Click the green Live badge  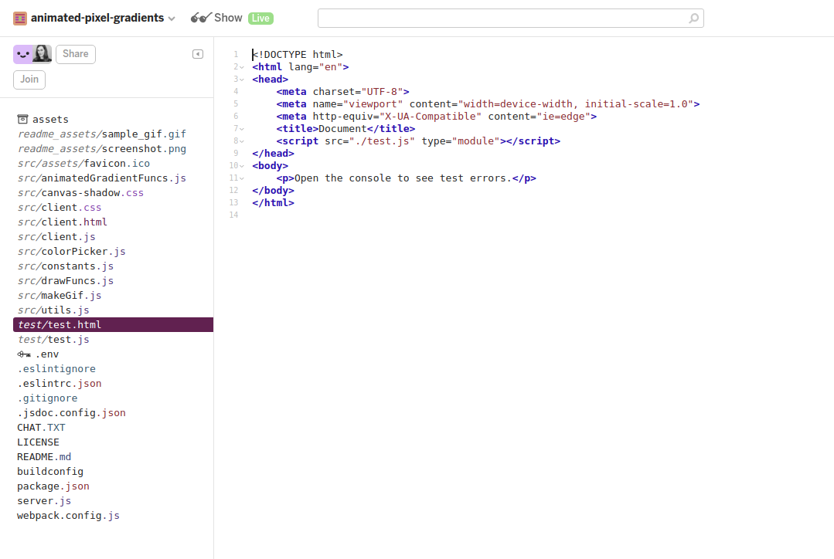(x=260, y=18)
